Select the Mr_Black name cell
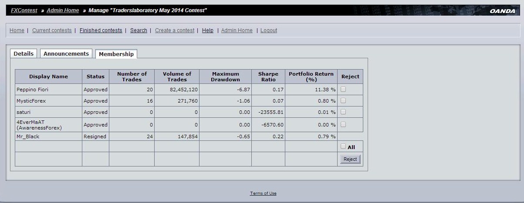This screenshot has width=524, height=203. tap(48, 136)
